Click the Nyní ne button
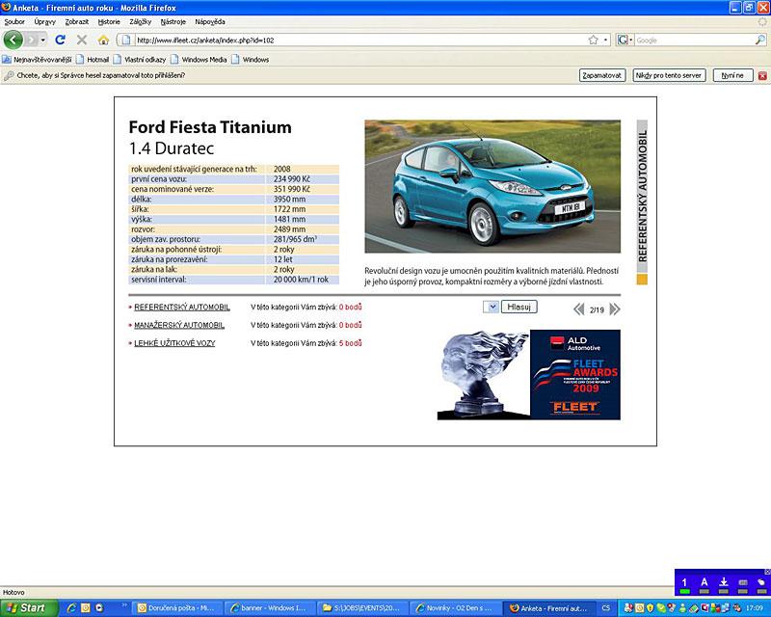 coord(732,75)
